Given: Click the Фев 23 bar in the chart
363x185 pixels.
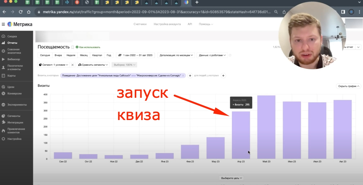Looking at the screenshot, I should point(190,152).
